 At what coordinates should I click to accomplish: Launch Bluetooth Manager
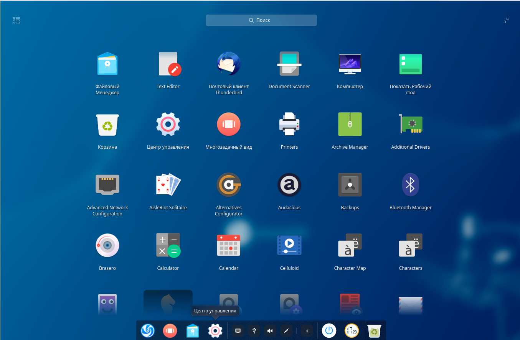[411, 185]
